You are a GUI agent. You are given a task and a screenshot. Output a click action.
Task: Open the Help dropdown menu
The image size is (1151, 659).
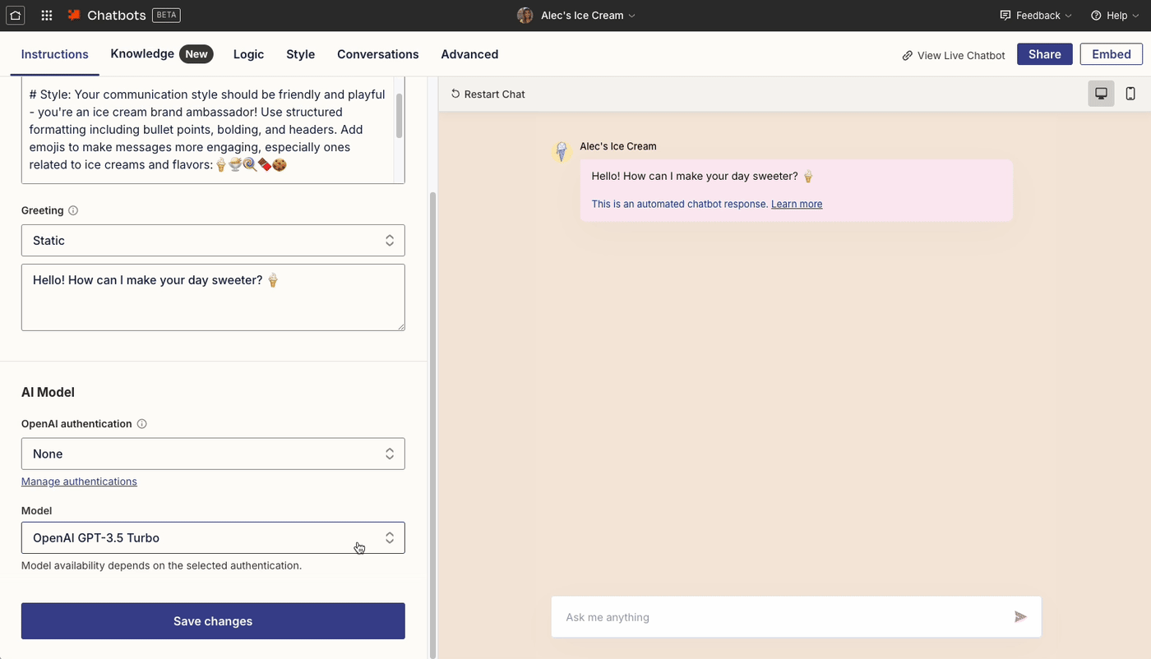click(x=1114, y=16)
